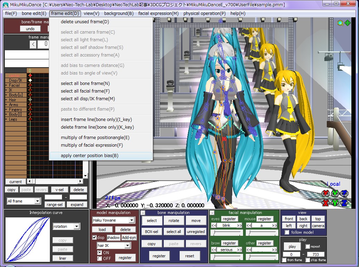Click the red X-axis rotation icon
The height and width of the screenshot is (267, 359).
(x=325, y=193)
